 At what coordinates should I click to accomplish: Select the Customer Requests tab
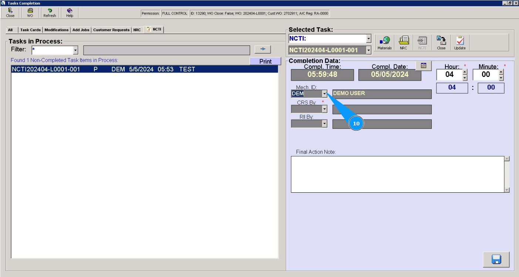click(111, 30)
